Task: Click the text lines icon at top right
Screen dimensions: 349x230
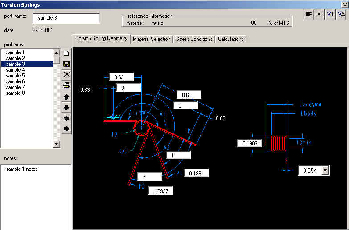Action: [308, 14]
